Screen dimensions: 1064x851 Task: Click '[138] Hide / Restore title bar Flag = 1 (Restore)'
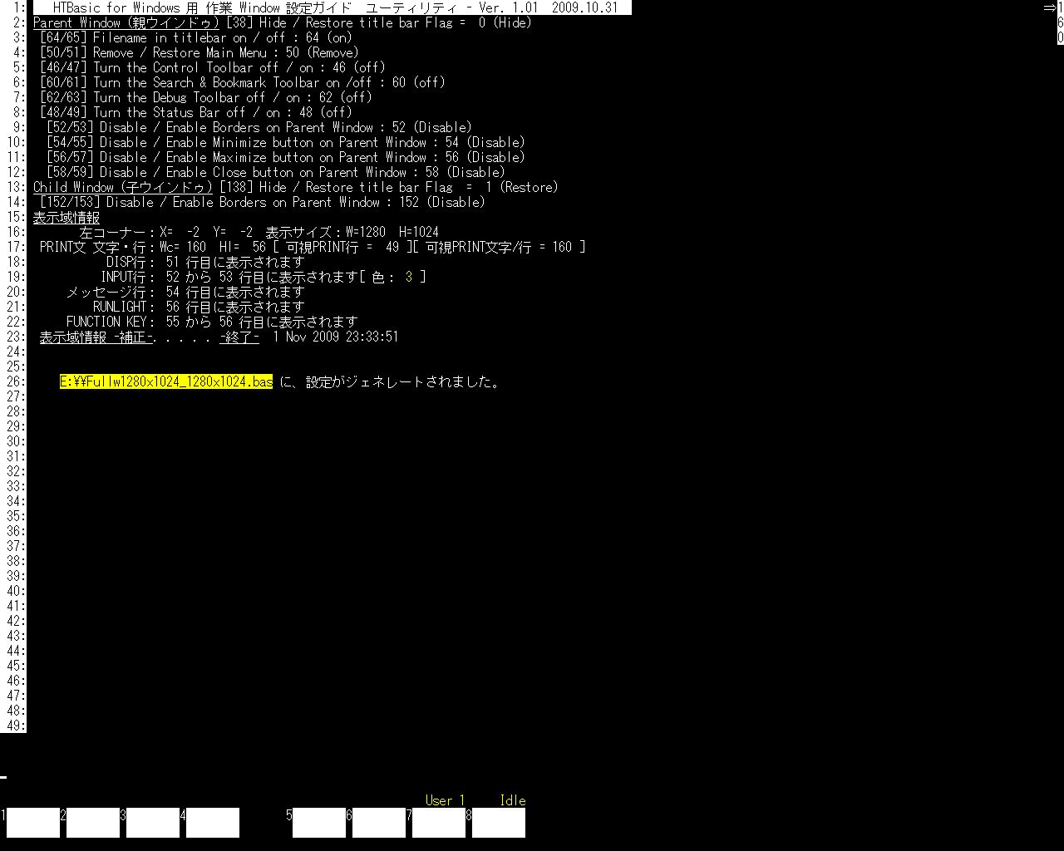[x=389, y=187]
